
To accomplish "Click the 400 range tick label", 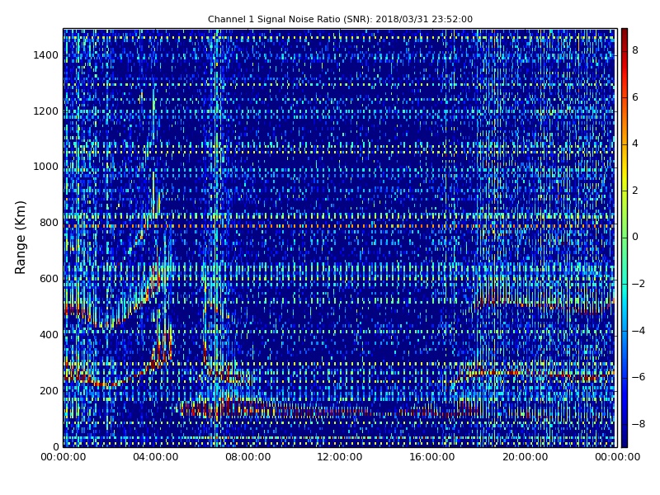I will click(x=49, y=335).
